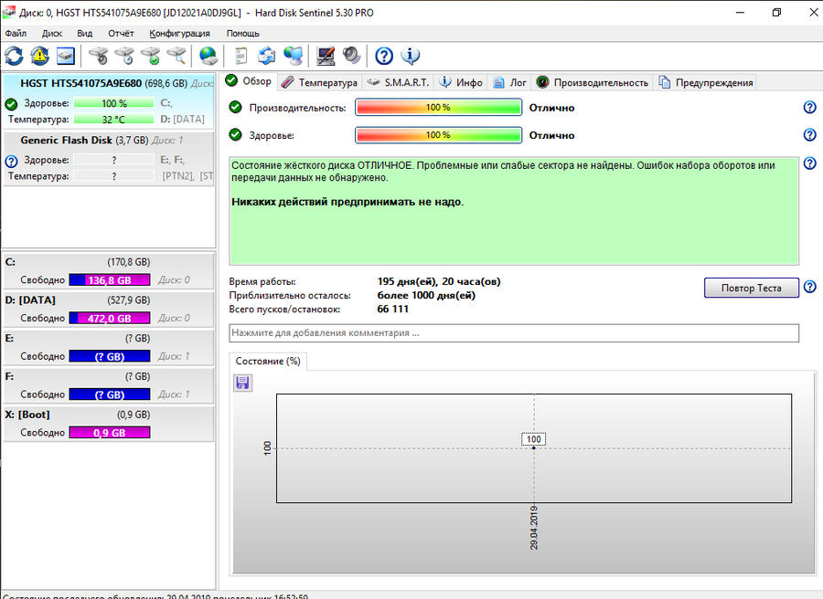Select the D: [DATA] partition row
Viewport: 823px width, 599px height.
(x=109, y=309)
